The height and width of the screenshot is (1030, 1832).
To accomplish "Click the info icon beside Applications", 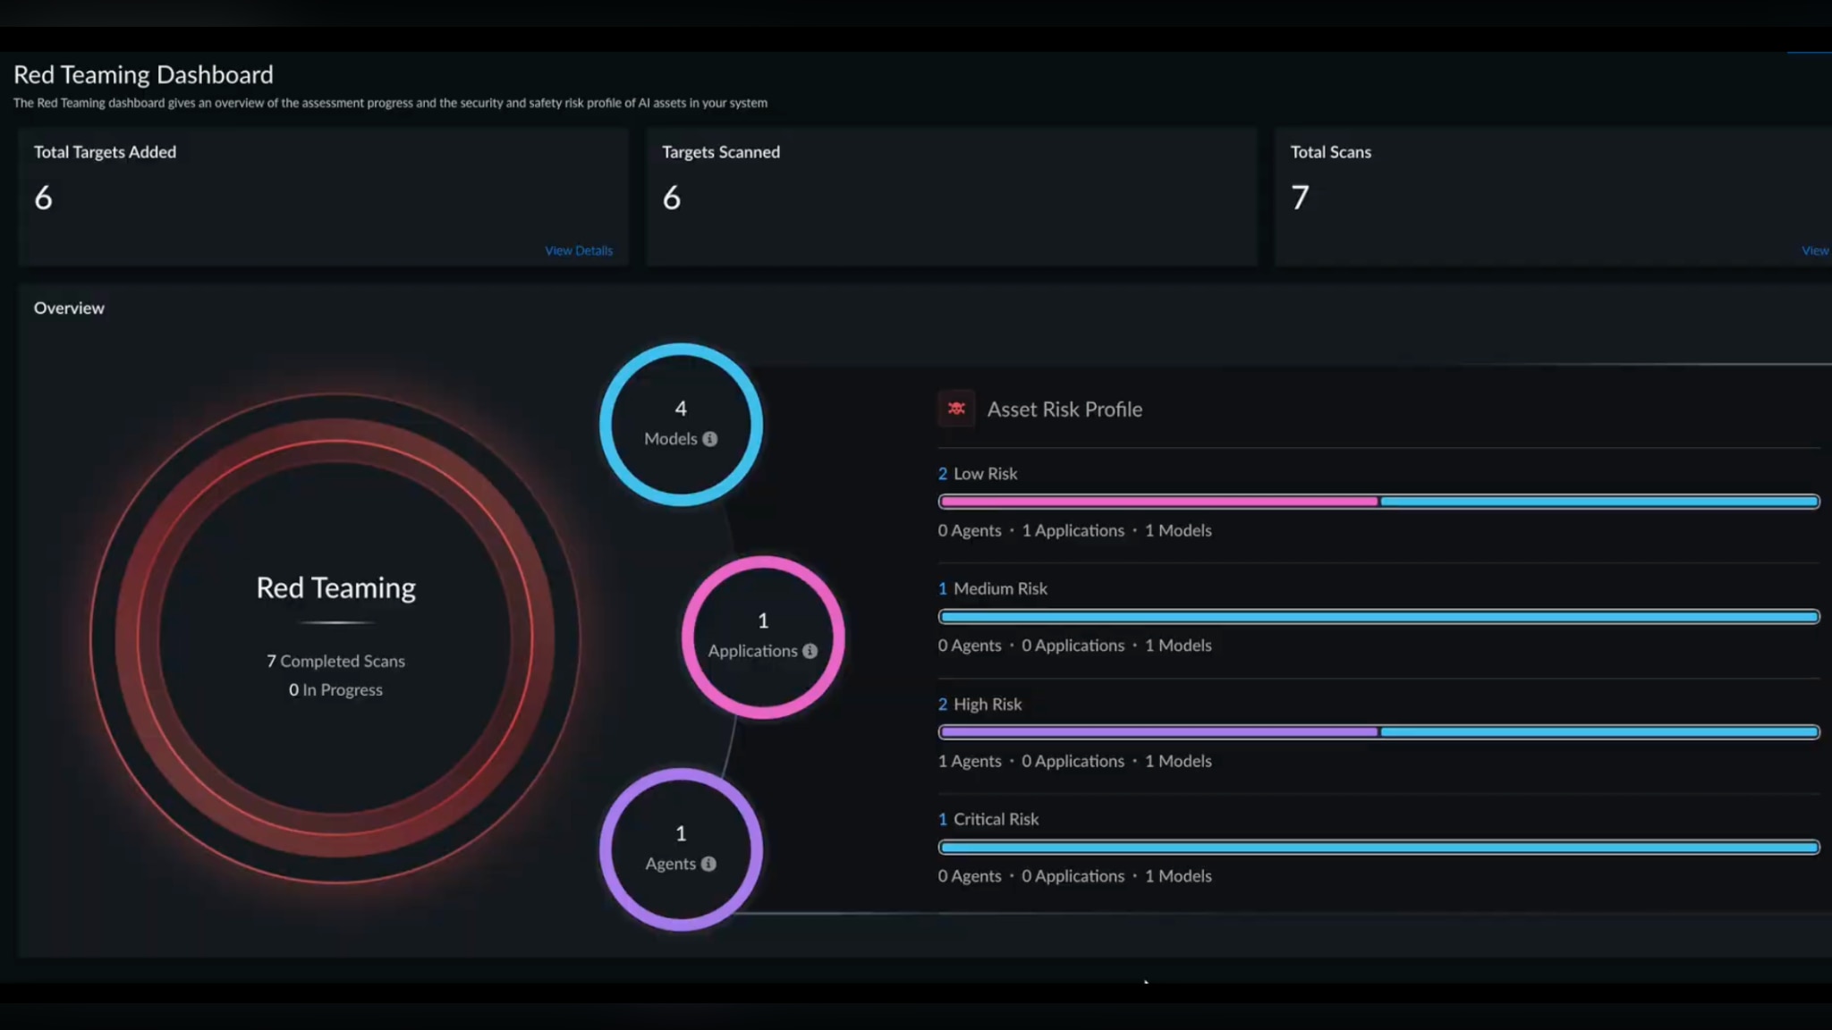I will click(x=810, y=651).
